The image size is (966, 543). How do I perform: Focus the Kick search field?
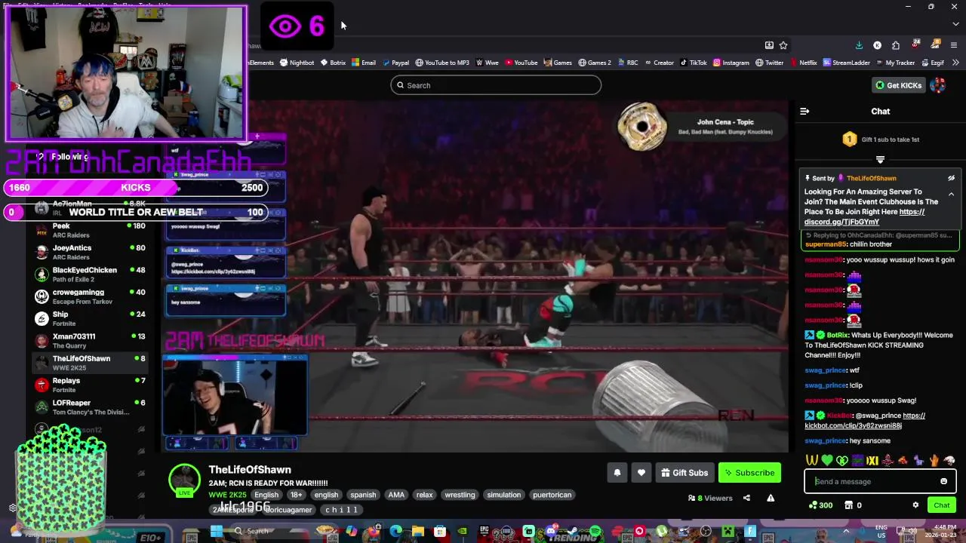pyautogui.click(x=496, y=85)
